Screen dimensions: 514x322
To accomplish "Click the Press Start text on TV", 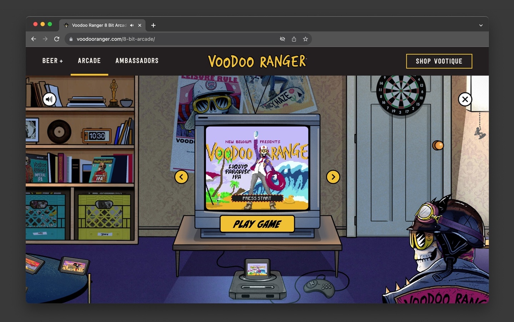I will [x=257, y=198].
